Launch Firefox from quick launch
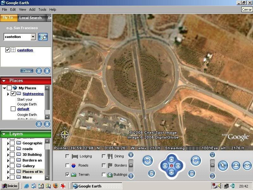Image resolution: width=253 pixels, height=190 pixels. click(56, 186)
